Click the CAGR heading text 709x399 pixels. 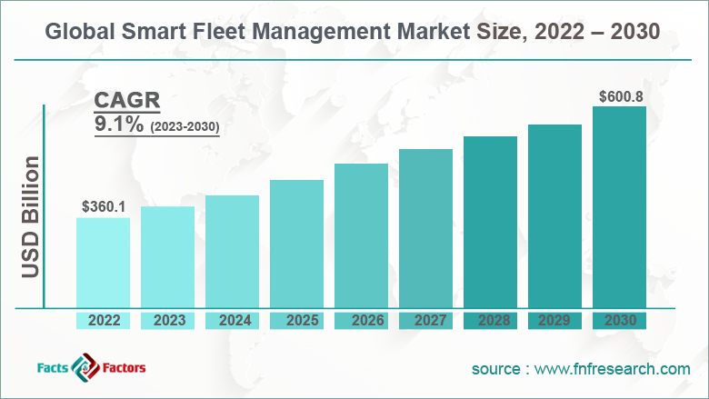[127, 100]
